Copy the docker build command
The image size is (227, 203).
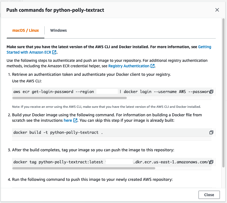tap(211, 132)
